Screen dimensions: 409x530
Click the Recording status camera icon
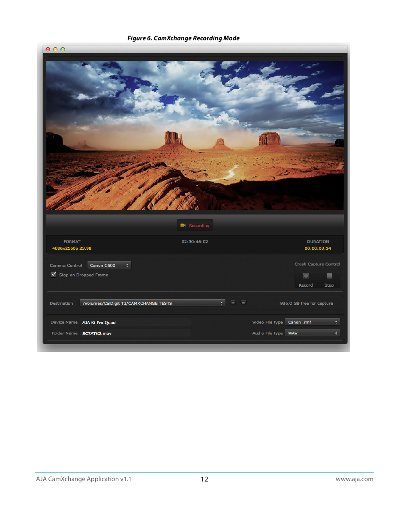(x=183, y=225)
